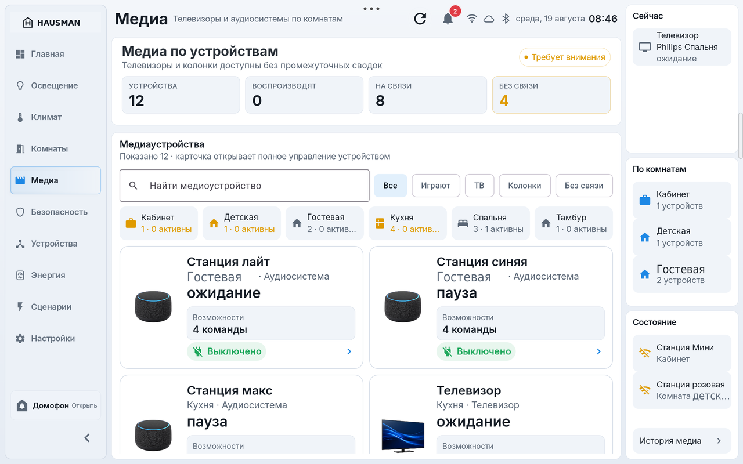Viewport: 743px width, 464px height.
Task: Click the three-dot menu at top
Action: (371, 9)
